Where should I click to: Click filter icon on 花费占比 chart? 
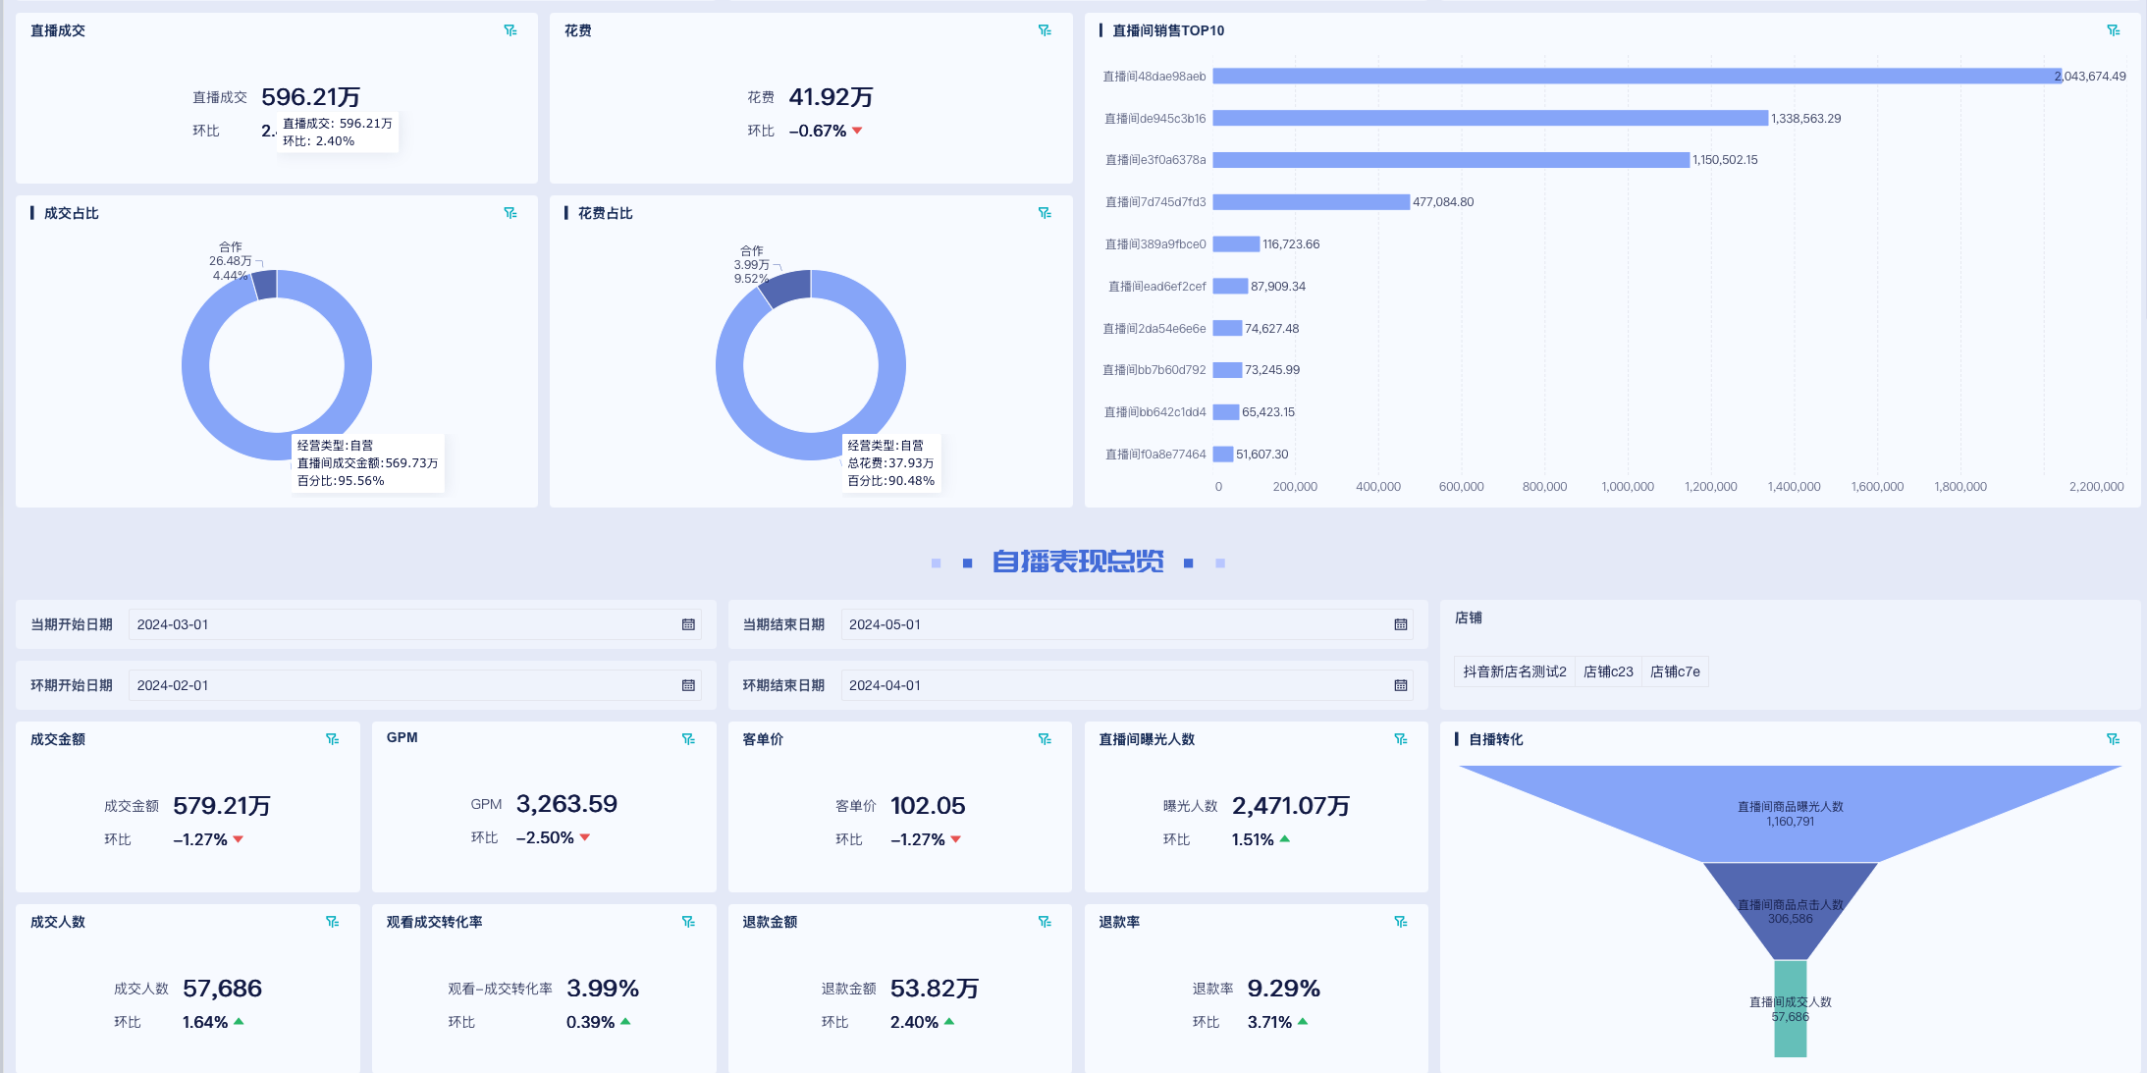pos(1045,213)
